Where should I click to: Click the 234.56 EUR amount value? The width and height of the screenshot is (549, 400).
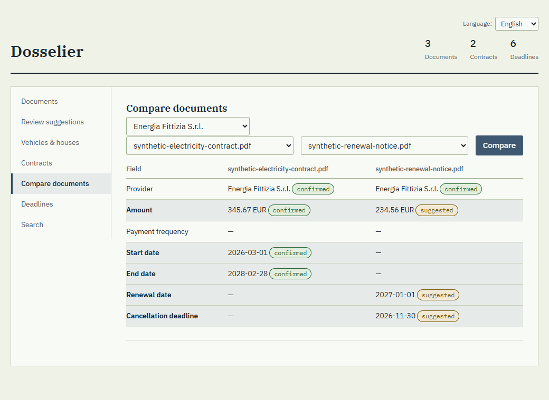pyautogui.click(x=395, y=210)
